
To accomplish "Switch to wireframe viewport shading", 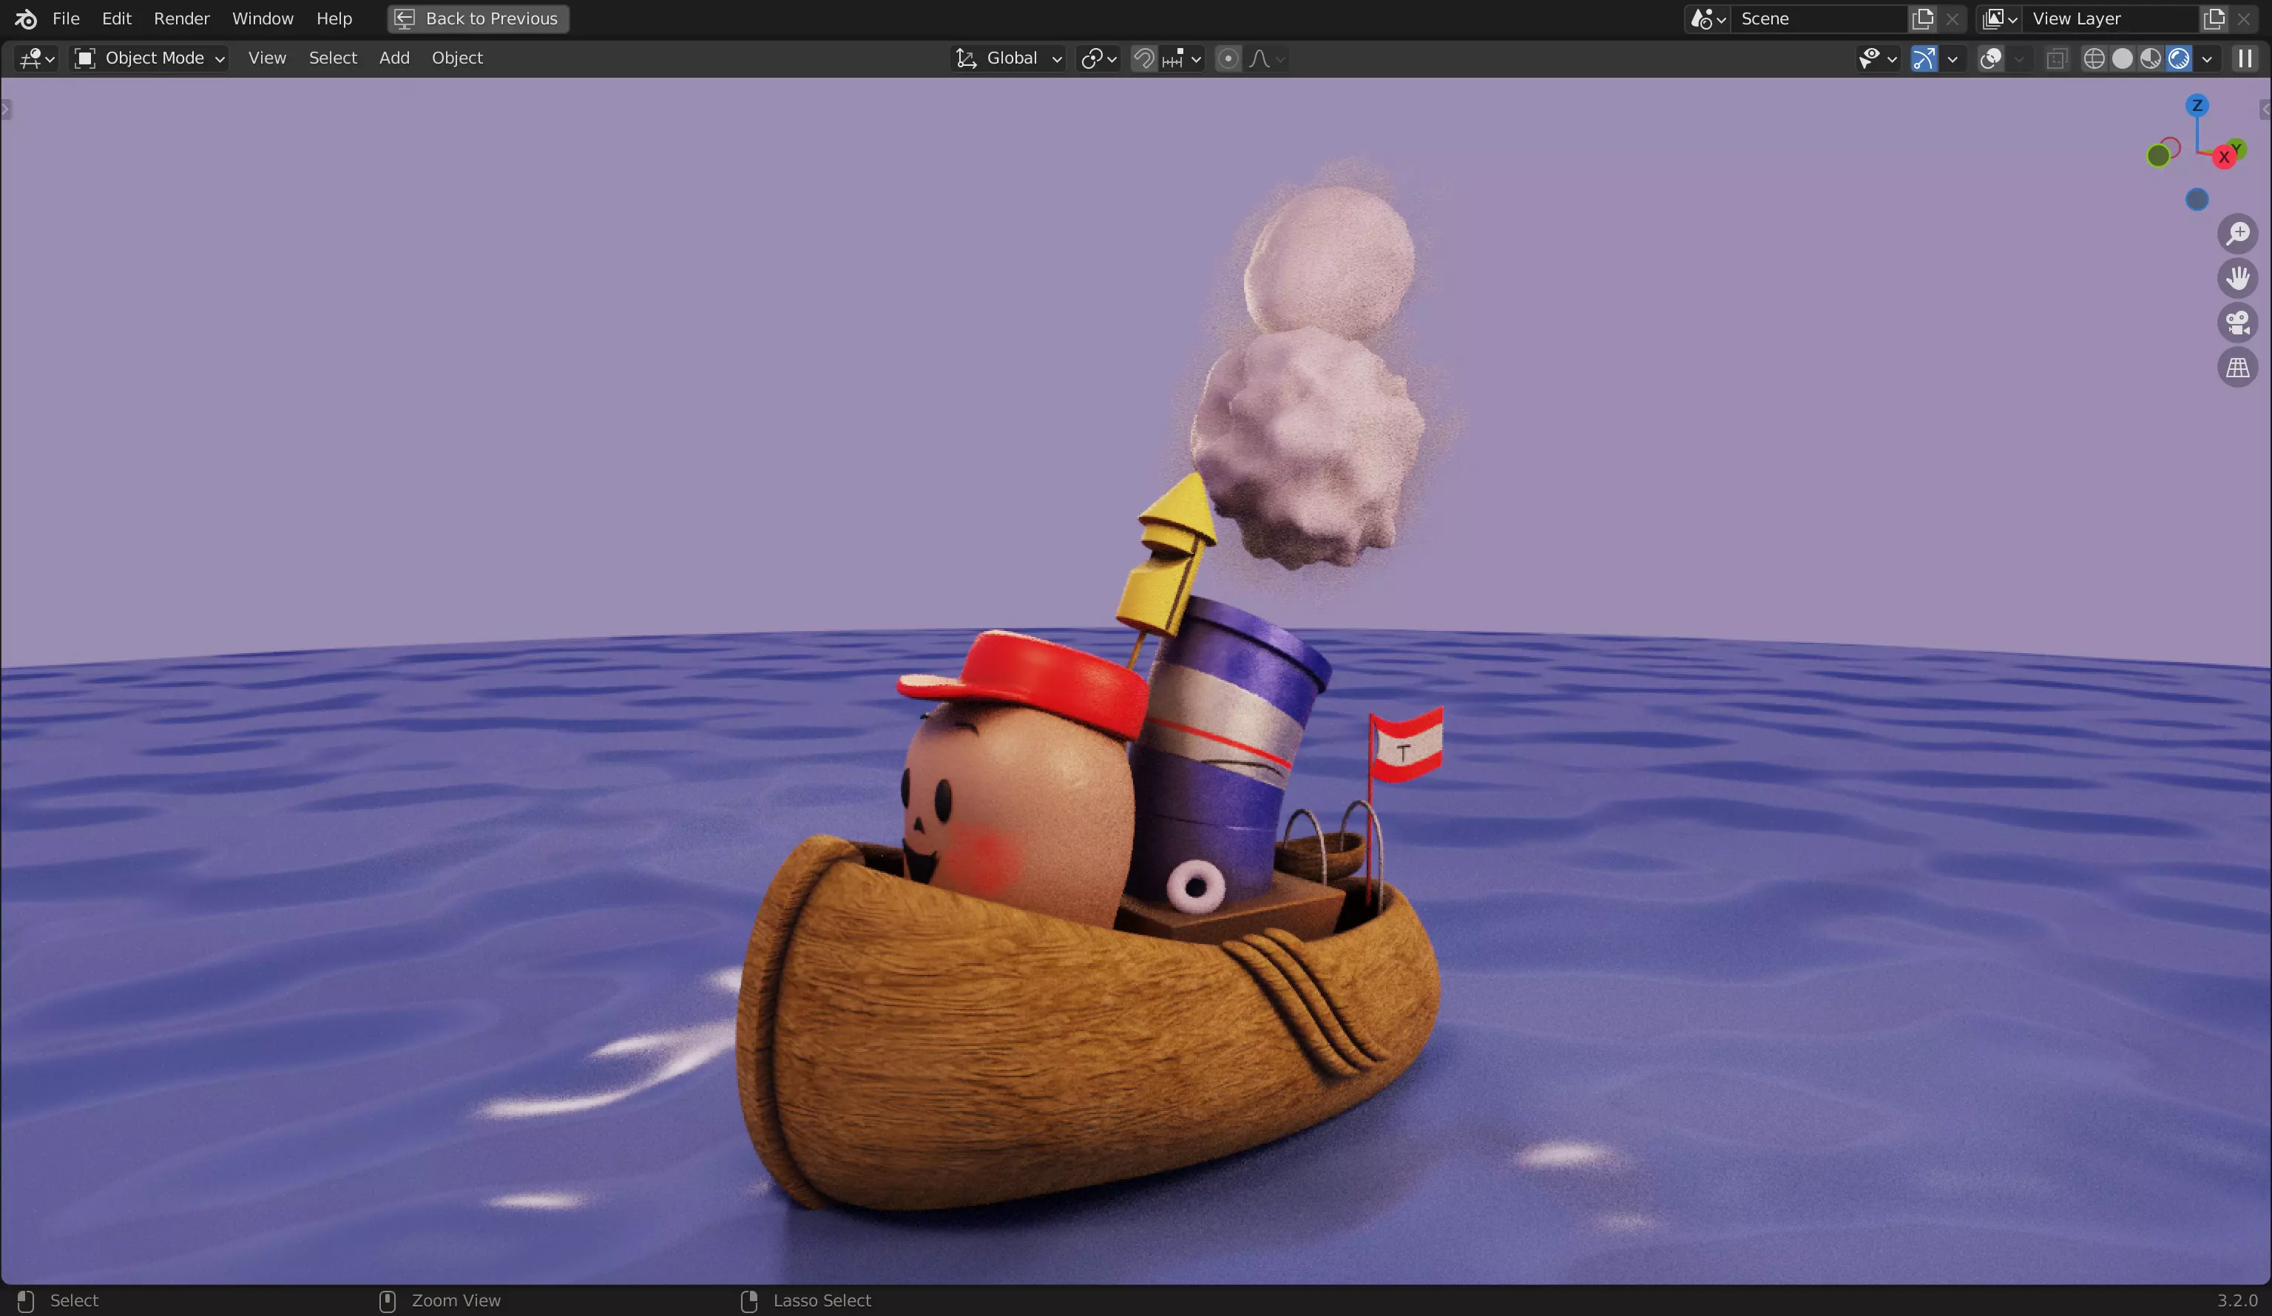I will click(2094, 58).
